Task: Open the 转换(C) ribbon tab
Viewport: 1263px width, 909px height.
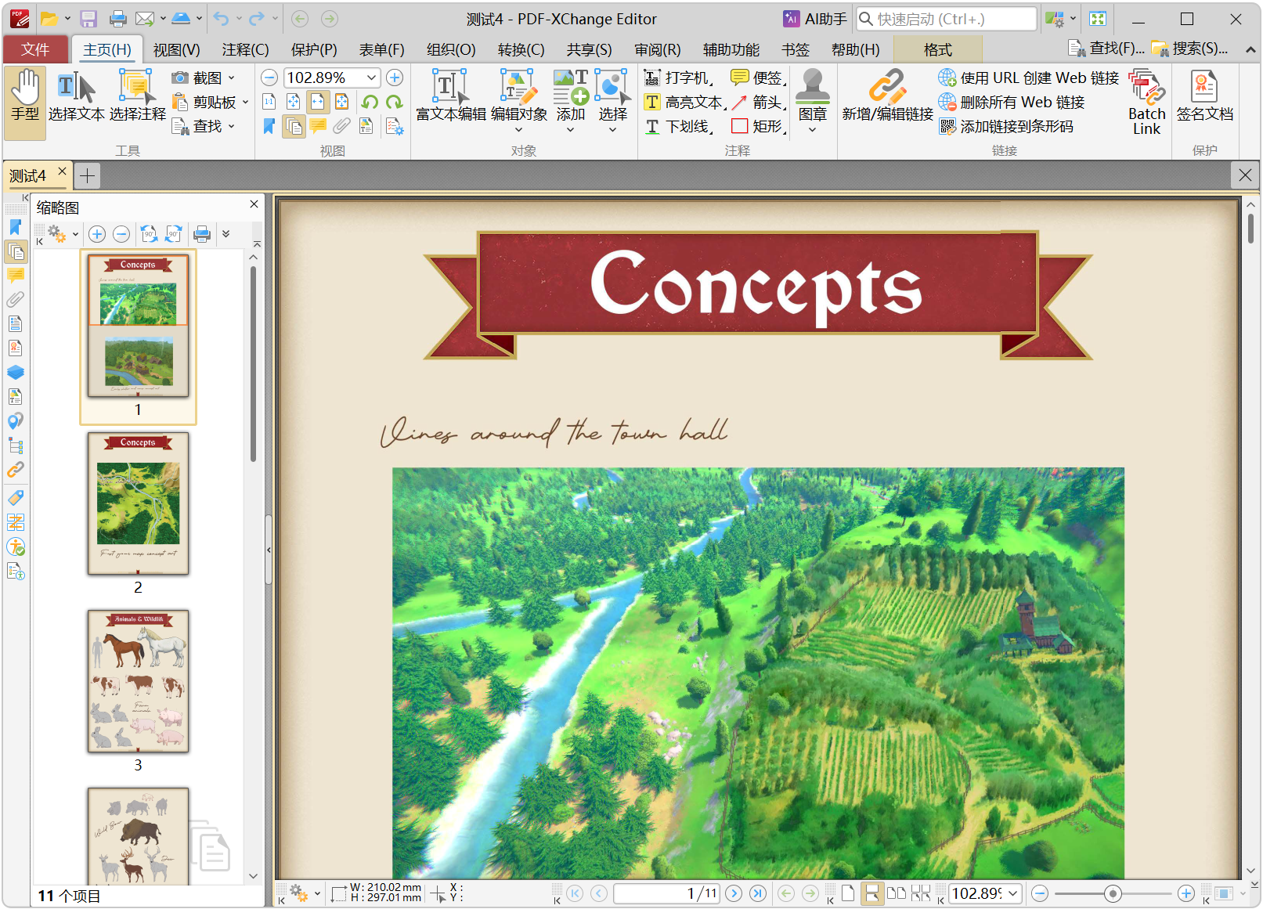Action: tap(521, 49)
